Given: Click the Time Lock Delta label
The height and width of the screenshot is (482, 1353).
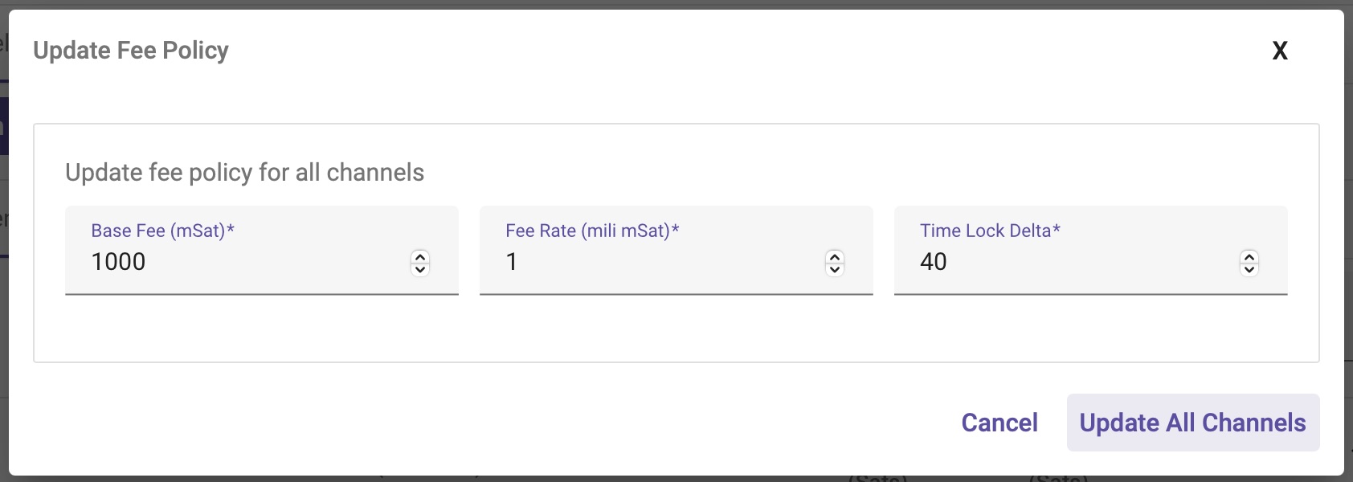Looking at the screenshot, I should tap(990, 231).
